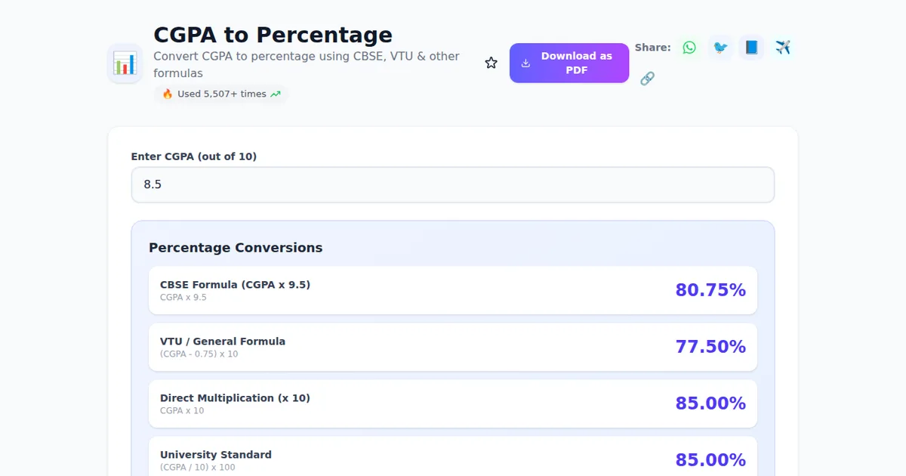Click the fire icon in the usage badge

[168, 94]
